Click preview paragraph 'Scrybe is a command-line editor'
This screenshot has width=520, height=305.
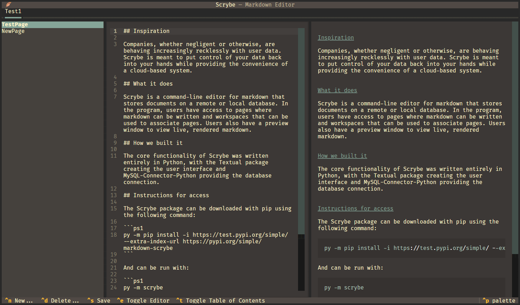click(412, 120)
